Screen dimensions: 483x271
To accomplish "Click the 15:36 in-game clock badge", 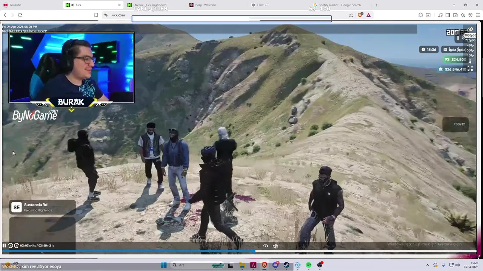I will (429, 49).
